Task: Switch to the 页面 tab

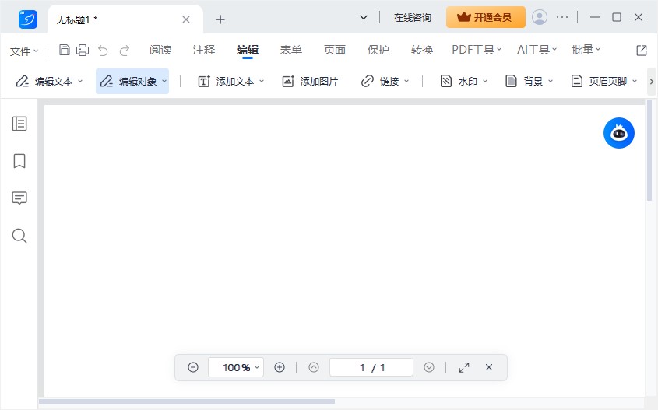Action: click(335, 50)
